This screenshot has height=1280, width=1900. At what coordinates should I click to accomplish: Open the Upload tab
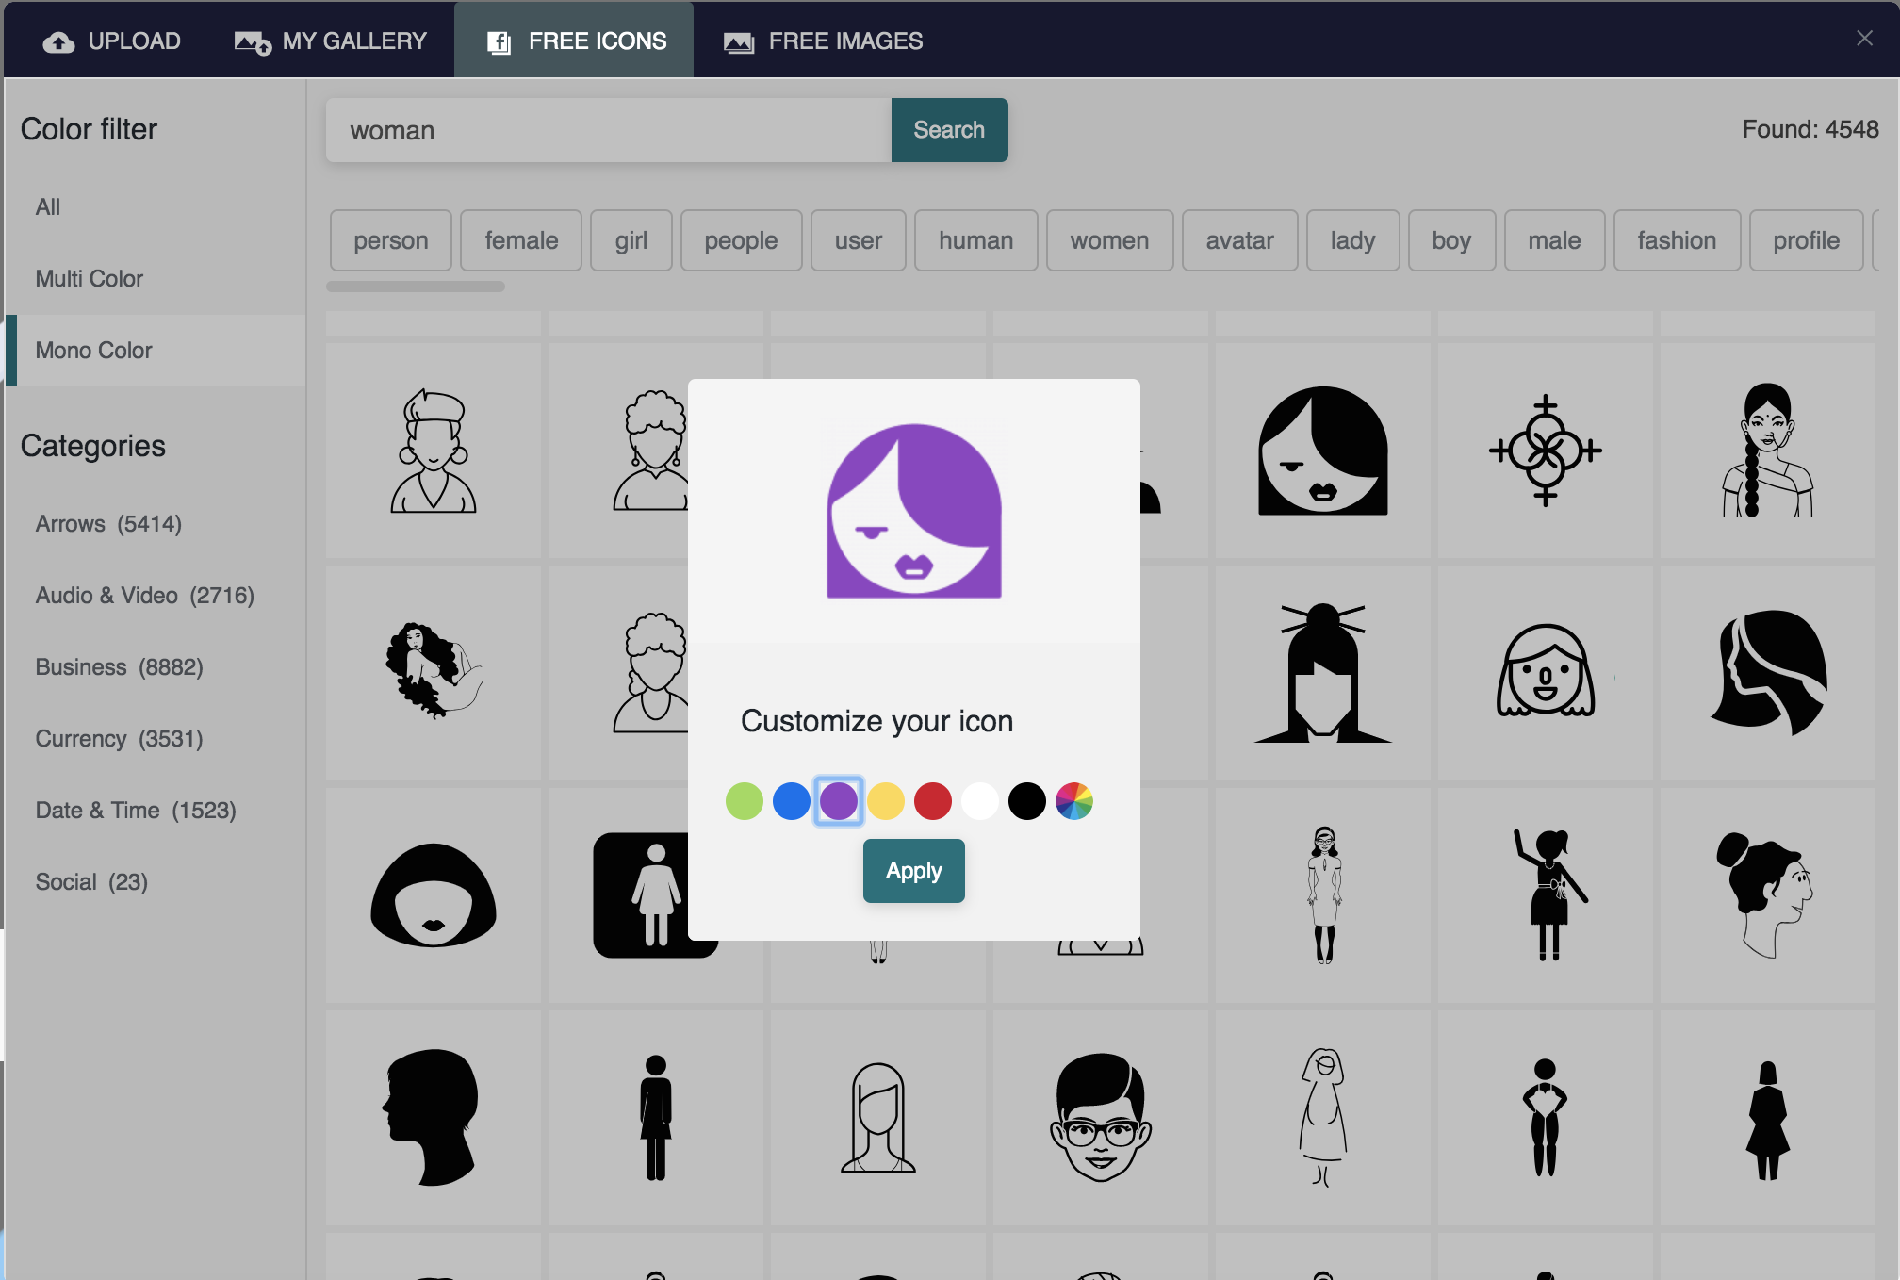pos(112,41)
